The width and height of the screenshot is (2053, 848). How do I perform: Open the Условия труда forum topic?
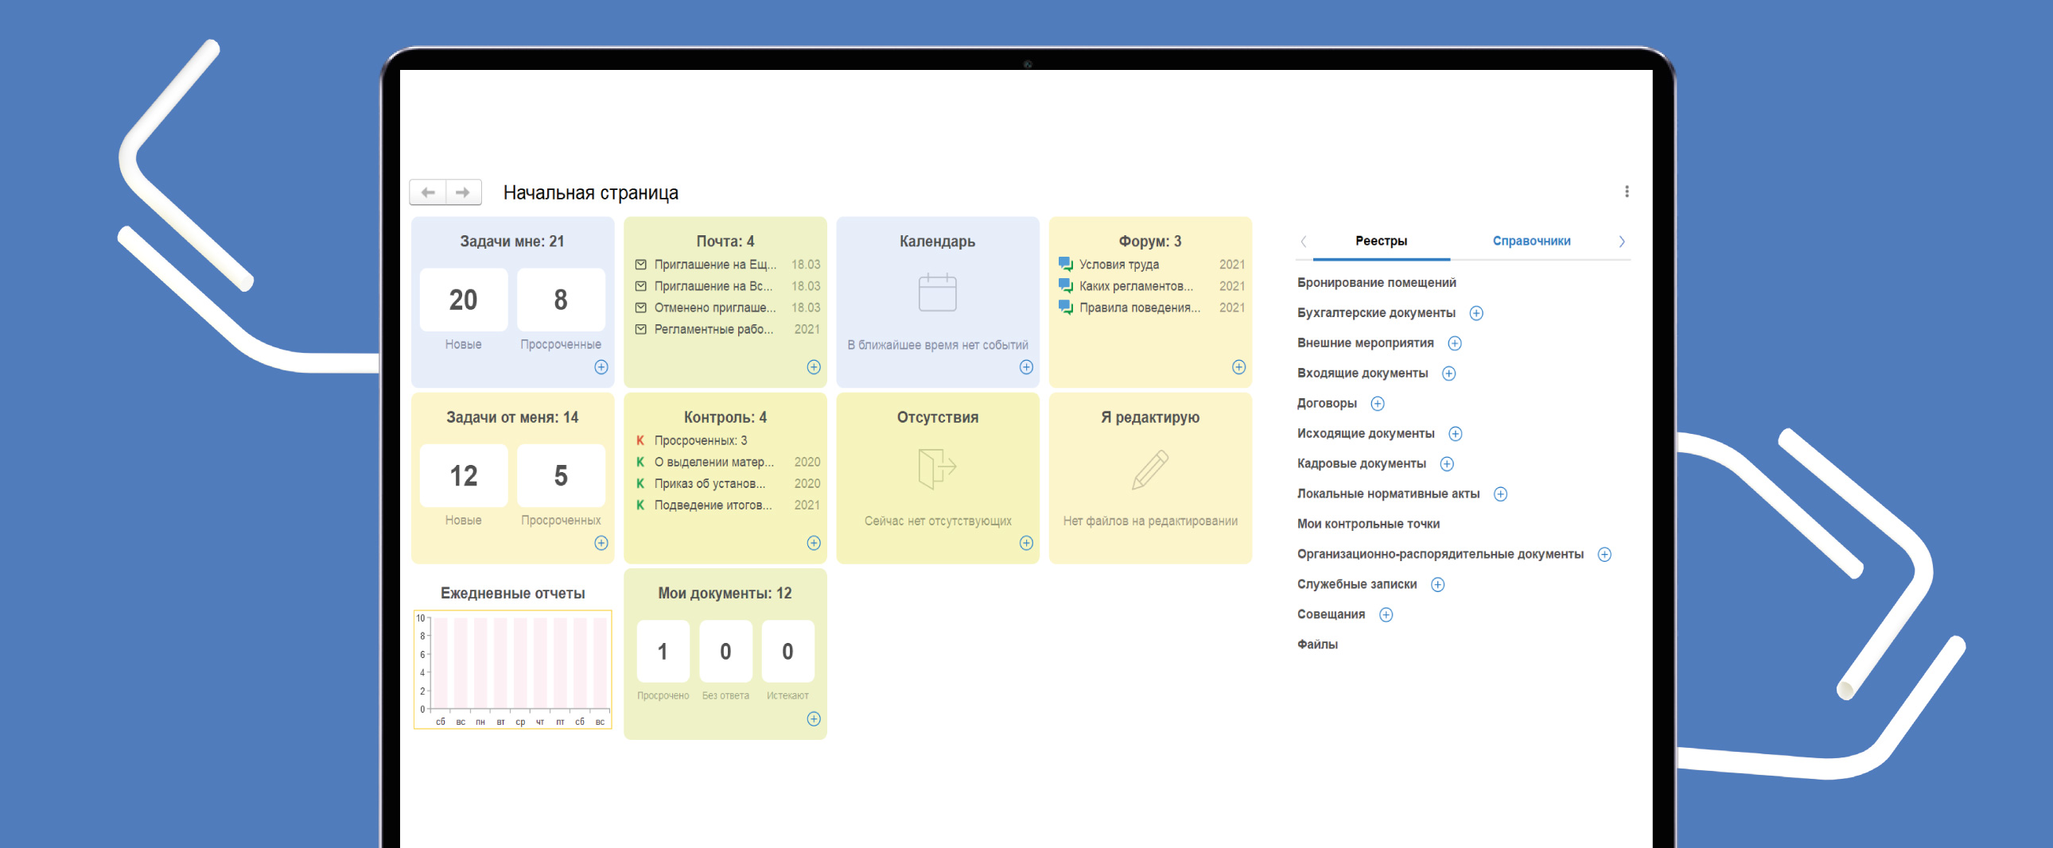[1119, 265]
